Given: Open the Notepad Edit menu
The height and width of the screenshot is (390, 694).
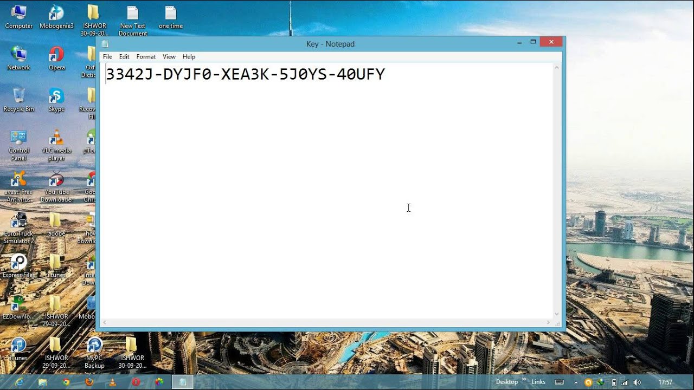Looking at the screenshot, I should tap(124, 56).
